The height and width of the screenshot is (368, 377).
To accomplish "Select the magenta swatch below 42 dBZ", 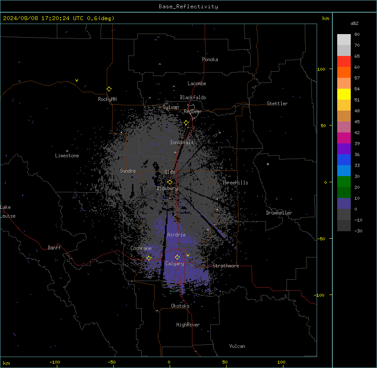I will (344, 138).
